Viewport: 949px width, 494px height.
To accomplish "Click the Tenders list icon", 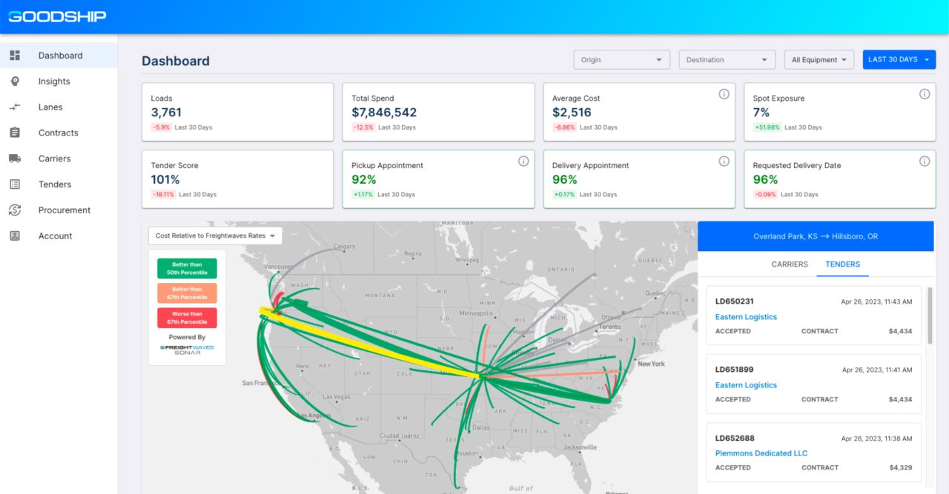I will click(x=15, y=184).
